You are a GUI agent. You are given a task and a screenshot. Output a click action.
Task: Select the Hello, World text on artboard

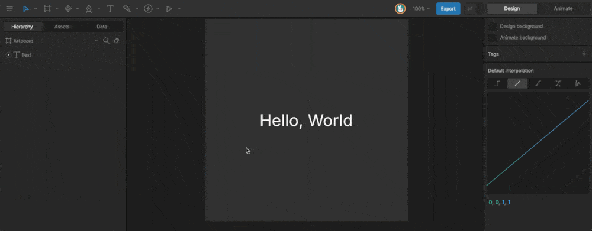tap(306, 121)
